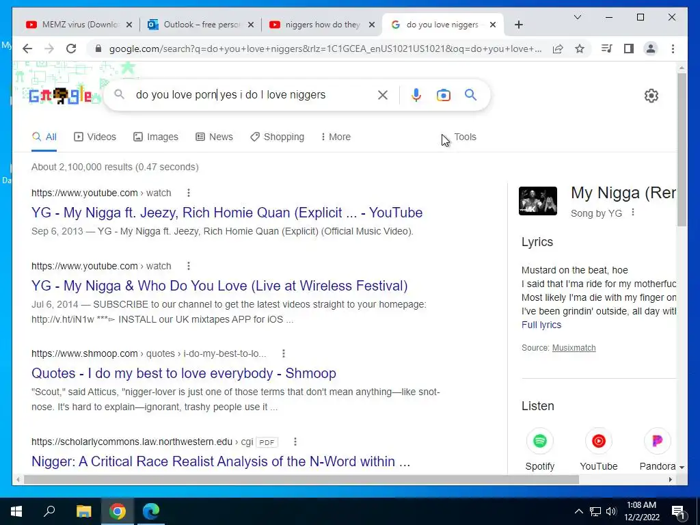
Task: Open the media controls icon
Action: [x=607, y=49]
